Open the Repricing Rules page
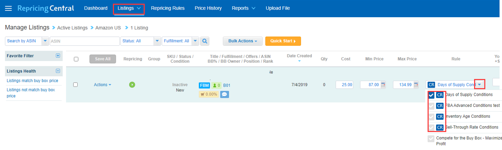The image size is (502, 150). (168, 8)
